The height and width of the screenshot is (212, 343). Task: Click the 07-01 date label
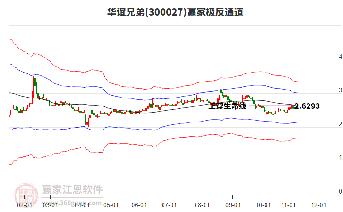[169, 205]
